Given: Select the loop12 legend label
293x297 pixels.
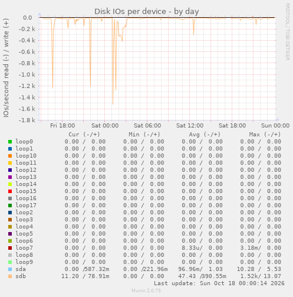Looking at the screenshot, I should click(26, 170).
